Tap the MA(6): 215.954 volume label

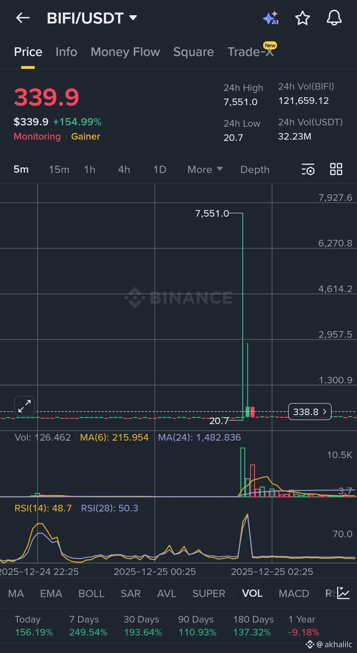coord(114,437)
